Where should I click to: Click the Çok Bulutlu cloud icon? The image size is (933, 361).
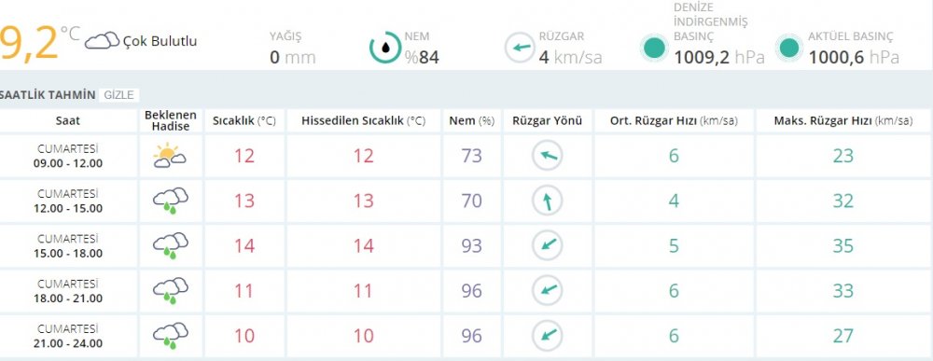click(x=102, y=40)
